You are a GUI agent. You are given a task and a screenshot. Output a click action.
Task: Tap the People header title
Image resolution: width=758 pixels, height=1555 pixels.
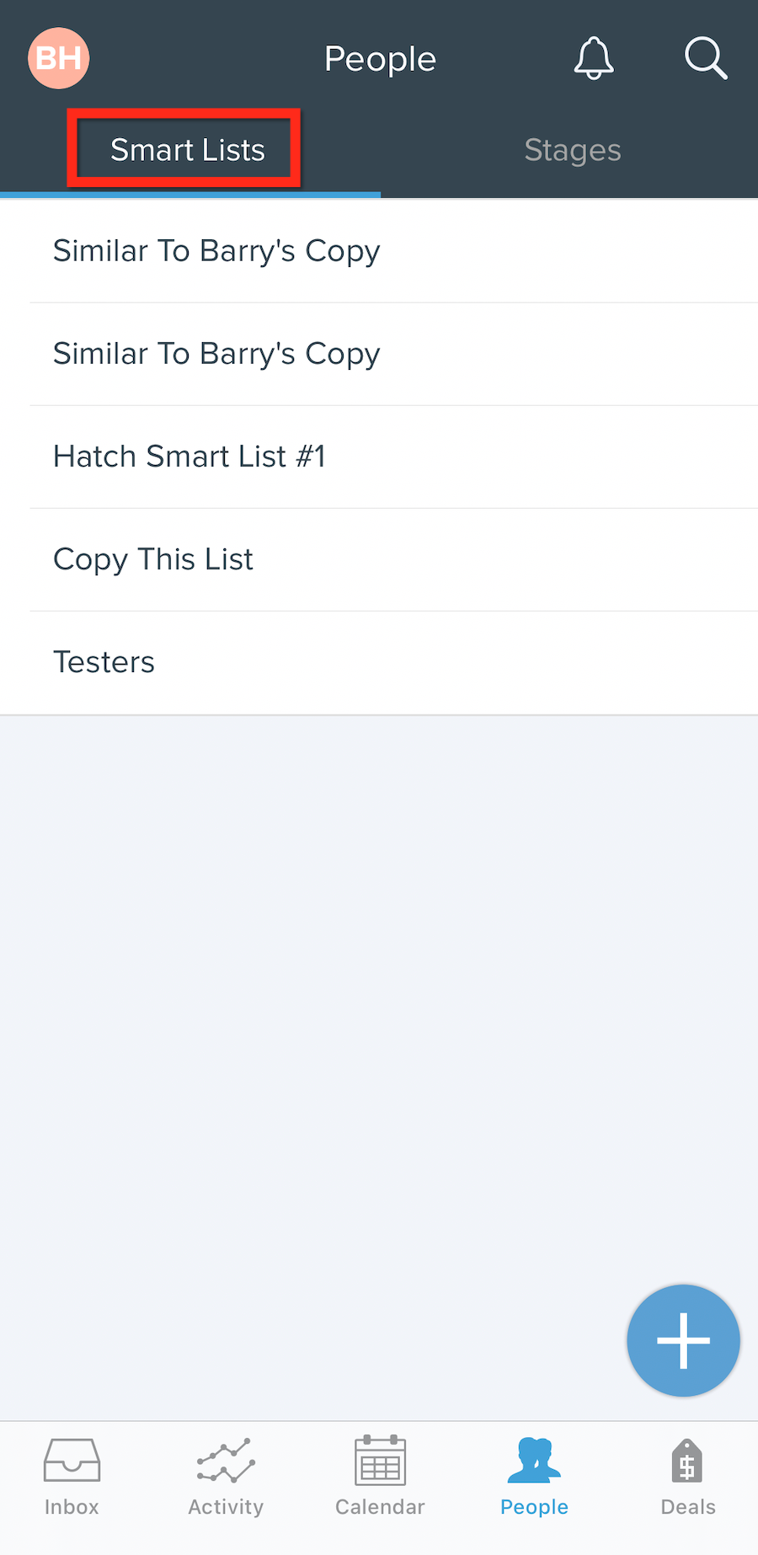pos(380,59)
